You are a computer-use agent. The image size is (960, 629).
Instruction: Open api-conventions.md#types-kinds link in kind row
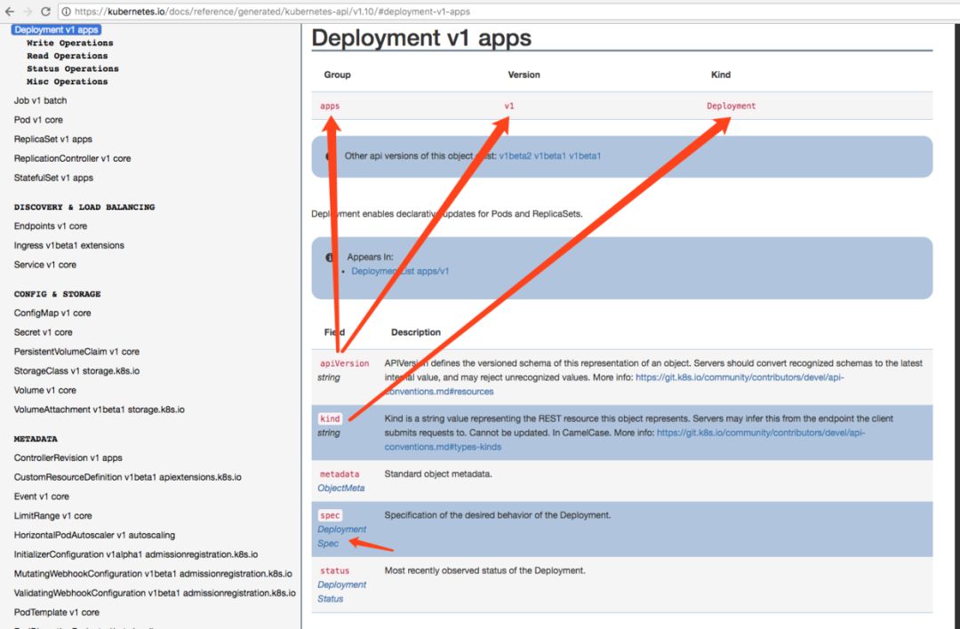625,440
